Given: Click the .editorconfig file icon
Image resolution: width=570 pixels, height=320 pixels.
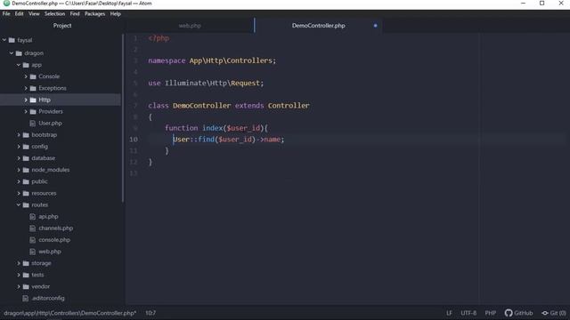Looking at the screenshot, I should pyautogui.click(x=26, y=298).
